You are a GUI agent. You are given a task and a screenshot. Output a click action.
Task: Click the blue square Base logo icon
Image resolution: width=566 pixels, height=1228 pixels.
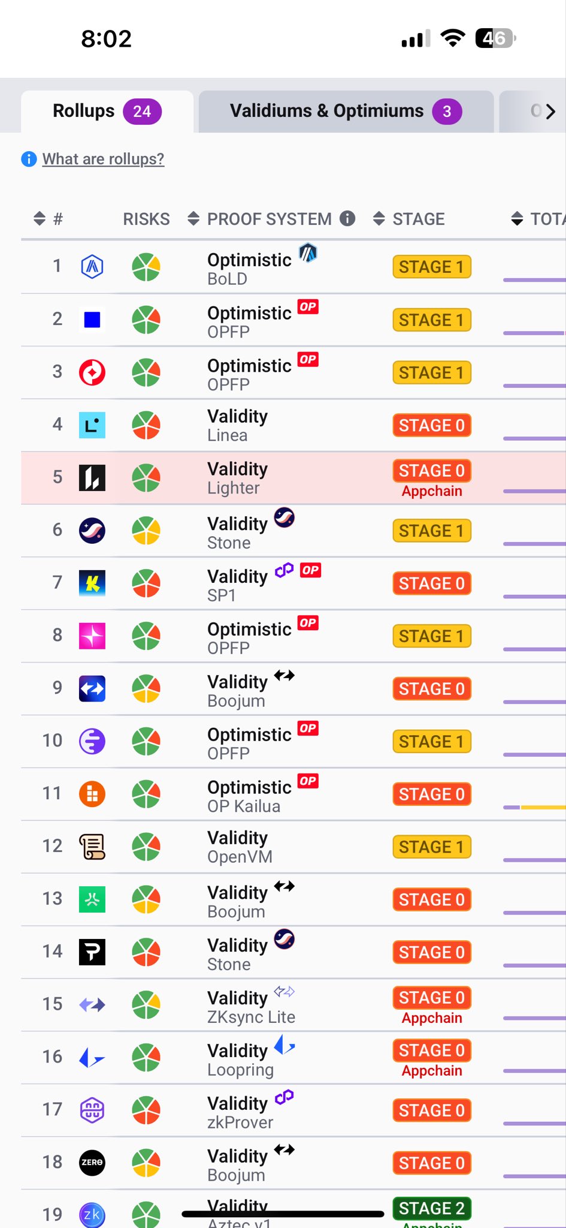coord(92,320)
